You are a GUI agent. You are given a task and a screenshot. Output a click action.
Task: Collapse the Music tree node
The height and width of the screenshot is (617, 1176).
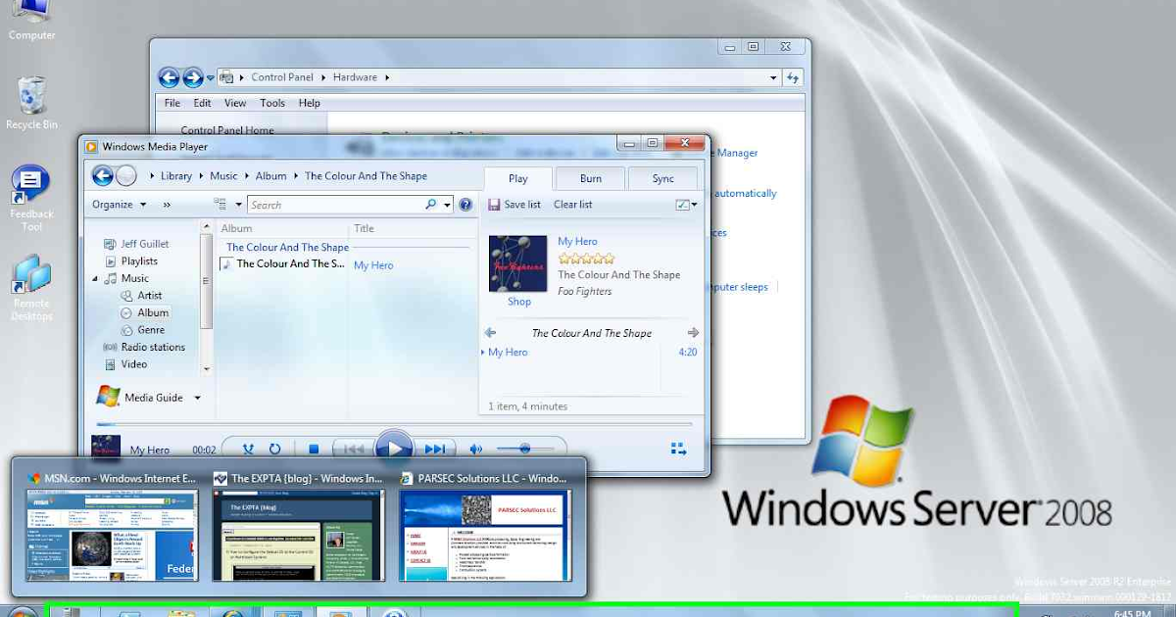pyautogui.click(x=96, y=278)
